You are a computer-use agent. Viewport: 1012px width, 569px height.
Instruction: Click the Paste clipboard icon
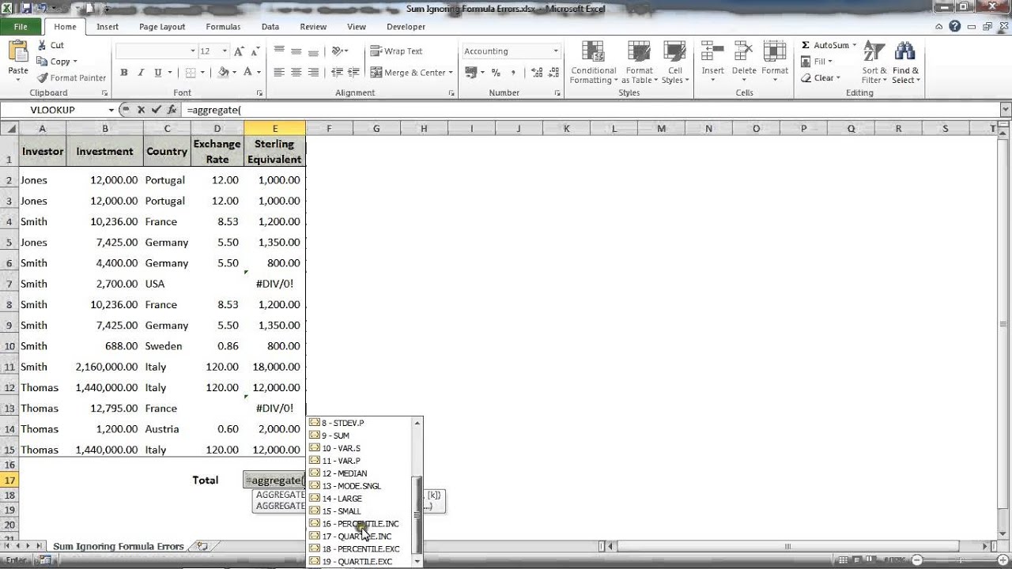click(18, 52)
